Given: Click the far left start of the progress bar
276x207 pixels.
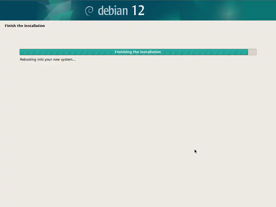Looking at the screenshot, I should click(21, 52).
